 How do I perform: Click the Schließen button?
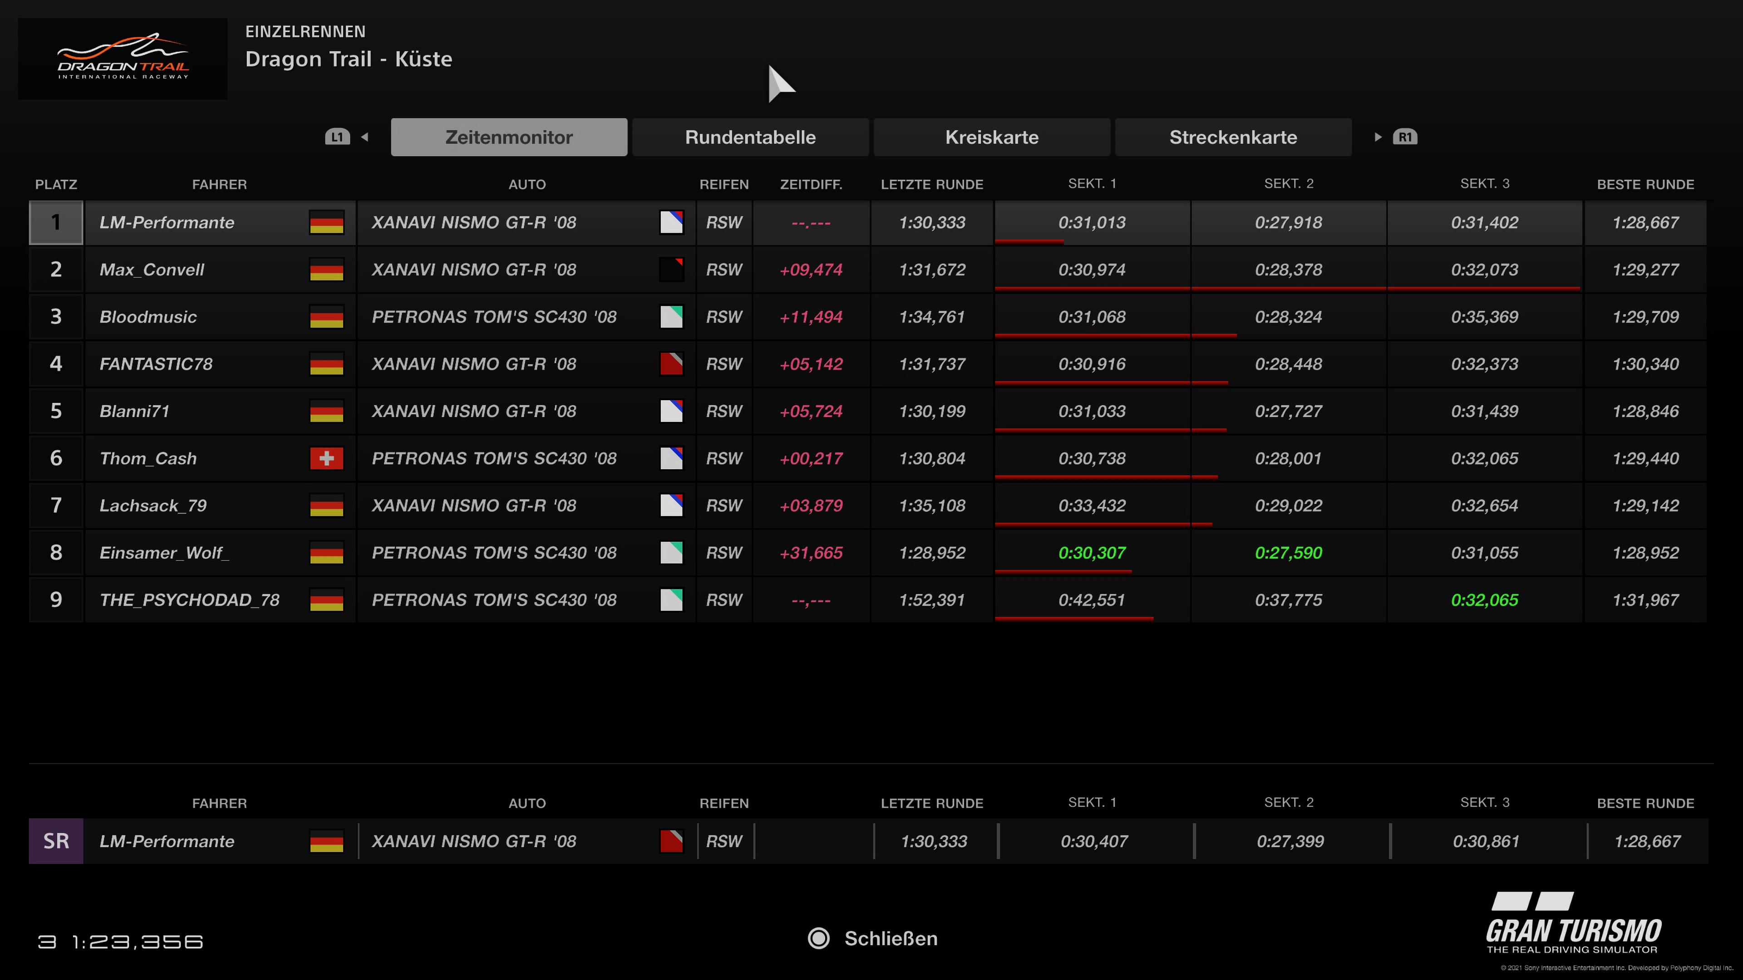891,939
